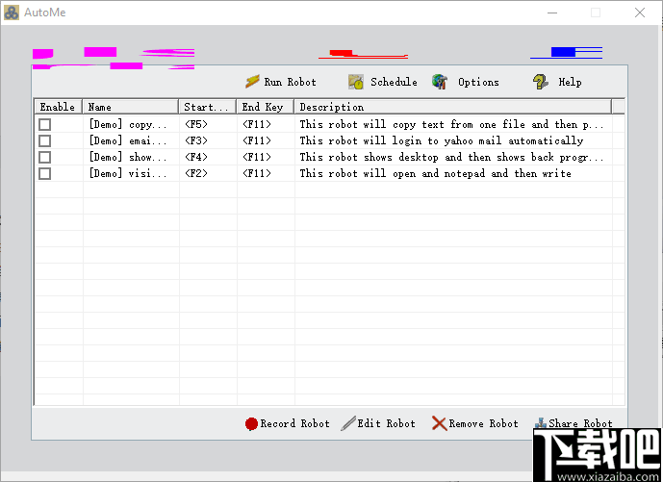663x482 pixels.
Task: Open the Options label
Action: coord(478,82)
